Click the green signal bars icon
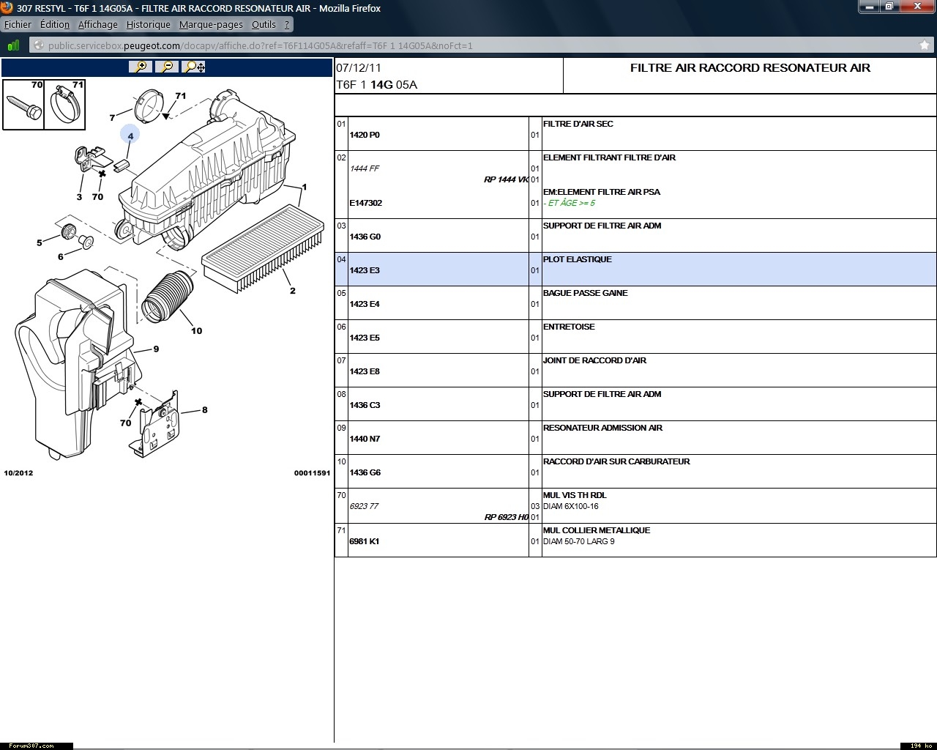The image size is (937, 750). pos(13,45)
